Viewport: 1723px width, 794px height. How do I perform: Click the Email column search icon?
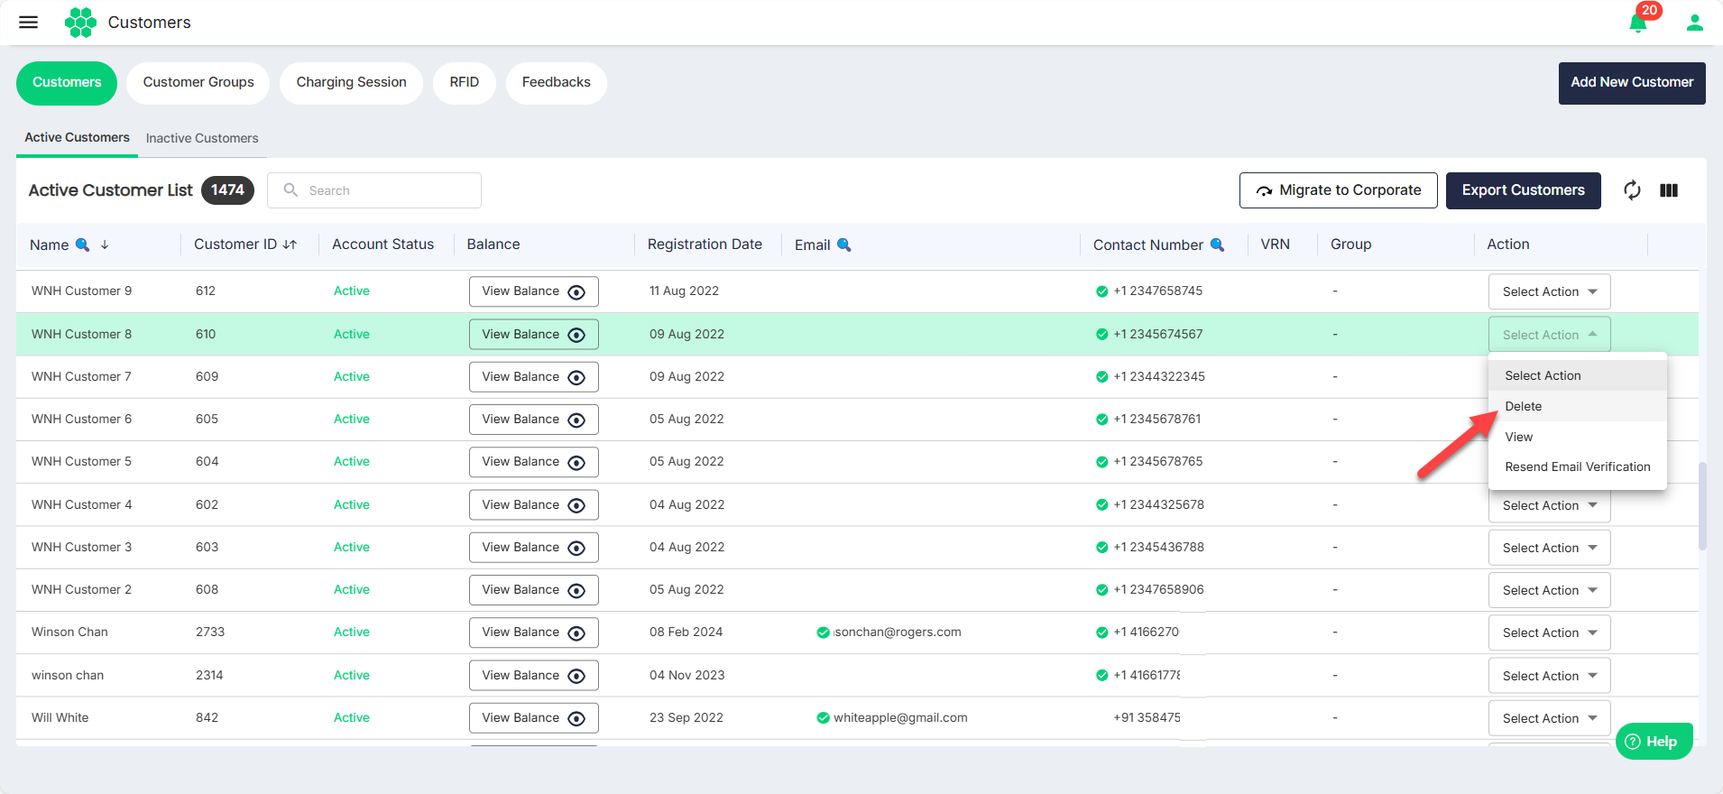[x=844, y=245]
